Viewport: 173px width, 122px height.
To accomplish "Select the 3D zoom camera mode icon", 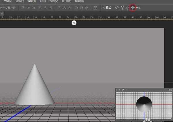I will 138,7.
